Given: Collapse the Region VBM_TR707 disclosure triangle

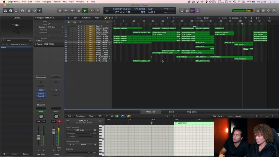Looking at the screenshot, I should [36, 18].
